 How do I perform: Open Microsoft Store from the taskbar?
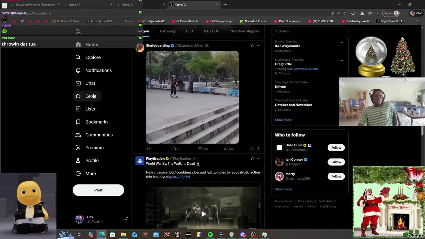pos(113,235)
